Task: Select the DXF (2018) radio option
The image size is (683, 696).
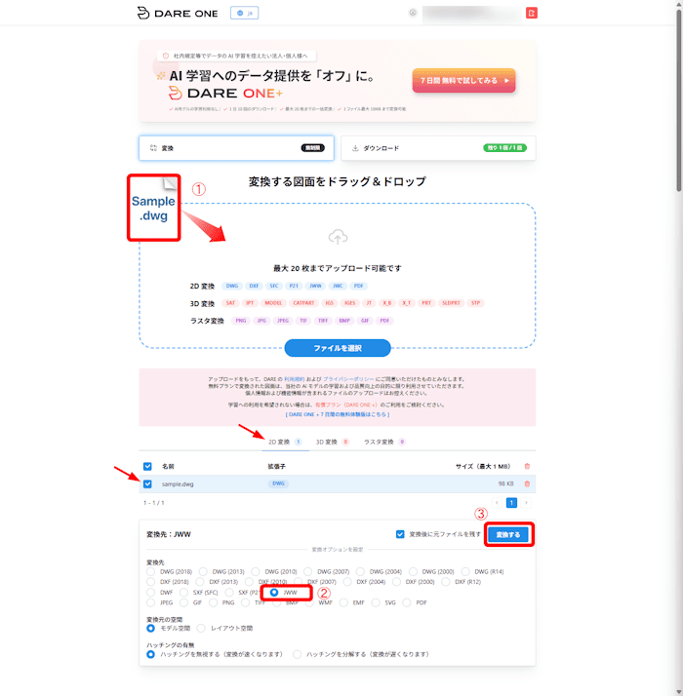Action: click(151, 582)
